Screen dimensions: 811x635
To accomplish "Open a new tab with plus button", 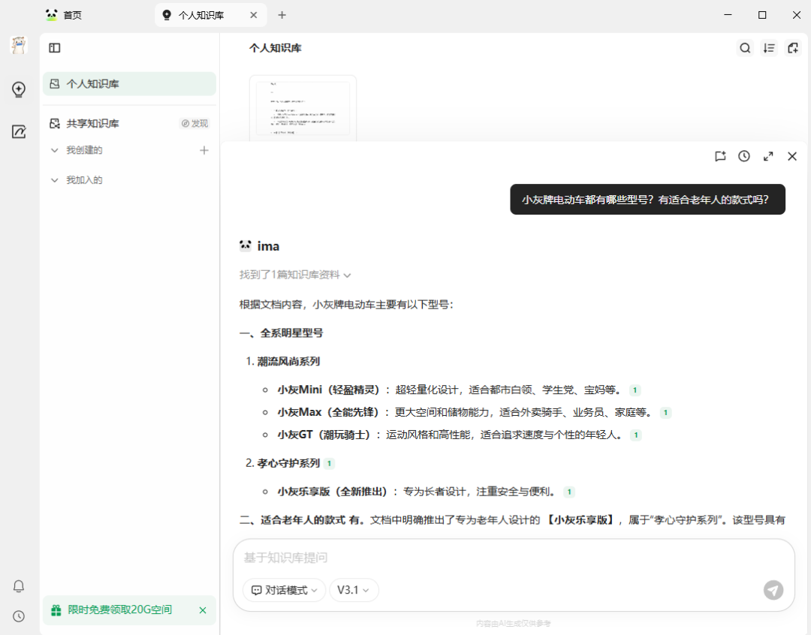I will [x=282, y=15].
